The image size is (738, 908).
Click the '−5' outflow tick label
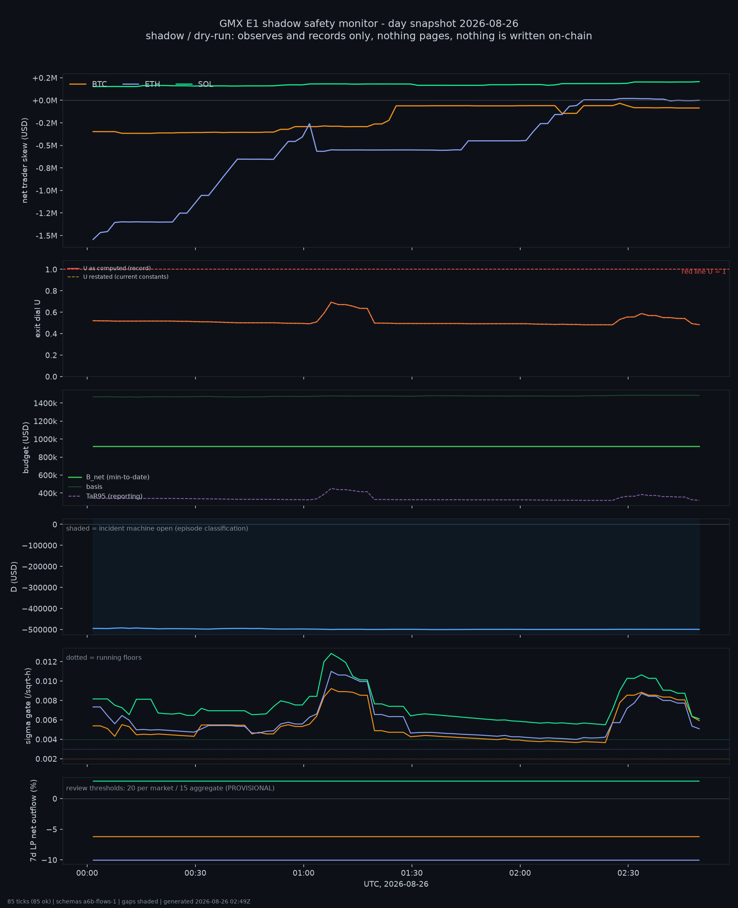coord(52,830)
